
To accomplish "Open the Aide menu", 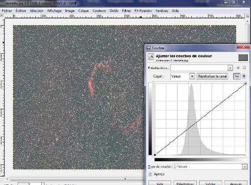I will click(175, 11).
